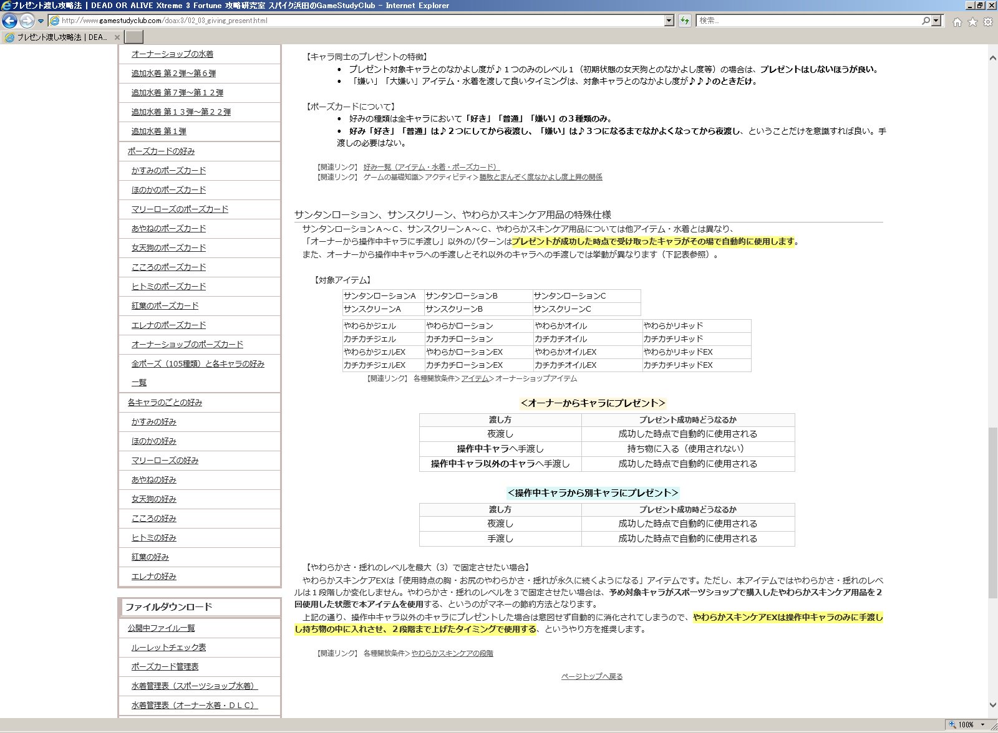This screenshot has width=998, height=733.
Task: Open 好み一覧（アイテム・水着・ポーズカード） link
Action: (432, 167)
